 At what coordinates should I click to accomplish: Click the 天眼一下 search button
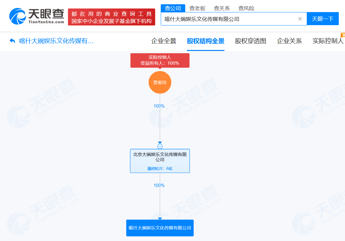323,19
